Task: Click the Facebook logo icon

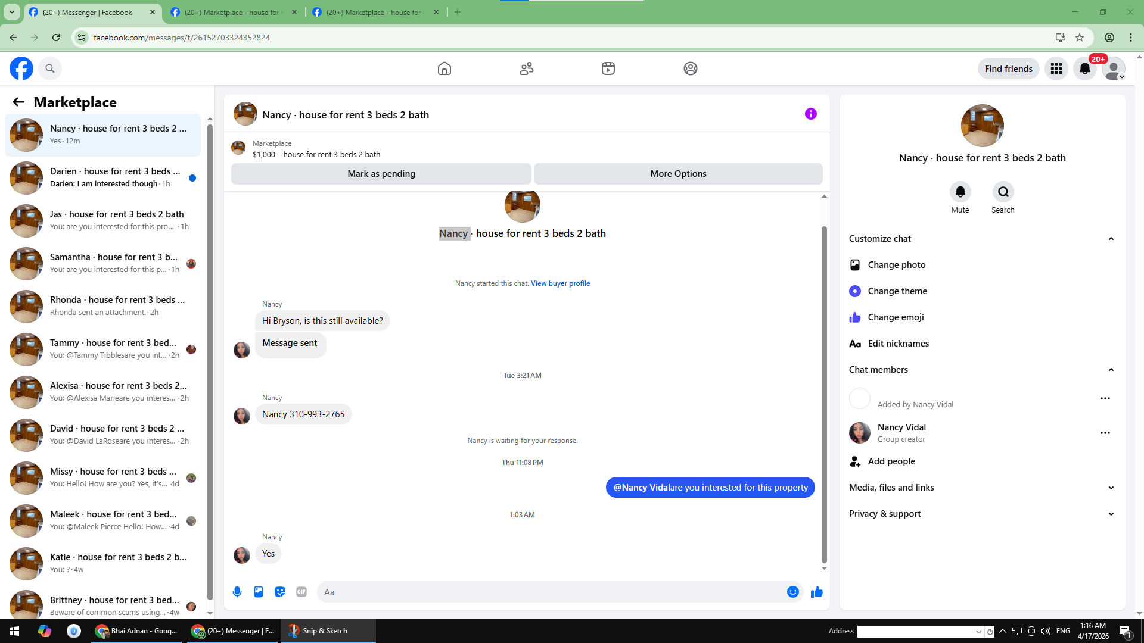Action: point(21,68)
